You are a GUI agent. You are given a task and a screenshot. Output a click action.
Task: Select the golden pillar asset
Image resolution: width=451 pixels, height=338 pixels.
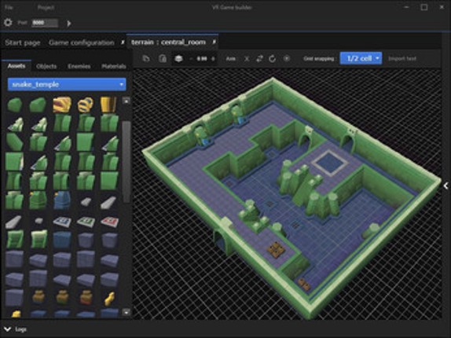tap(108, 104)
